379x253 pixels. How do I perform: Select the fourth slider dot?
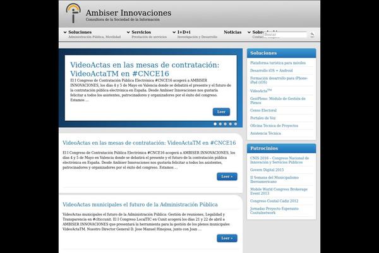coord(231,124)
